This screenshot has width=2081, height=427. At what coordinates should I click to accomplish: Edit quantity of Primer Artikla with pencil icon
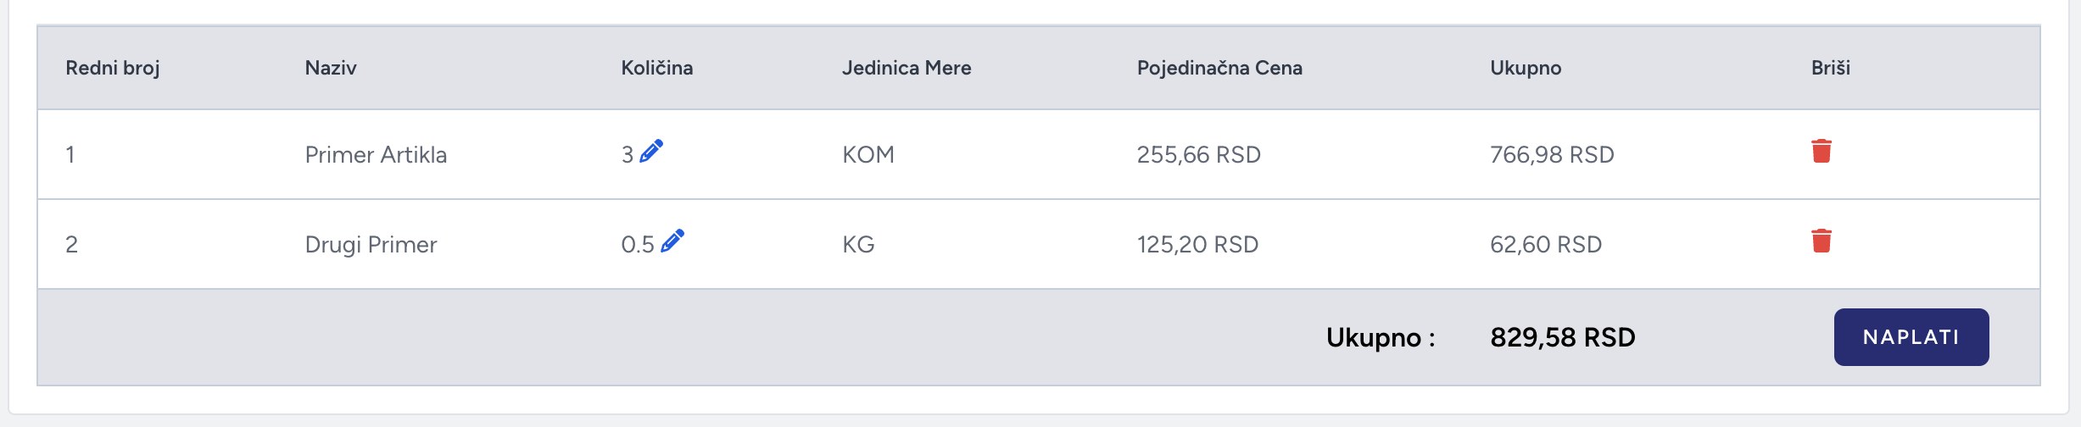(651, 151)
